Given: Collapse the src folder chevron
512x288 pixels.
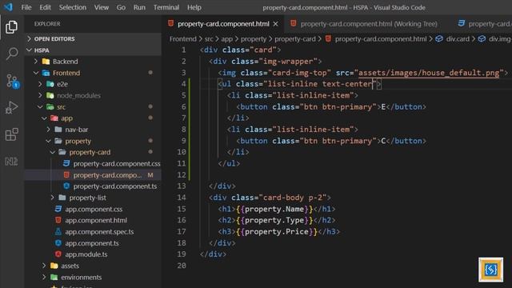Looking at the screenshot, I should tap(40, 106).
